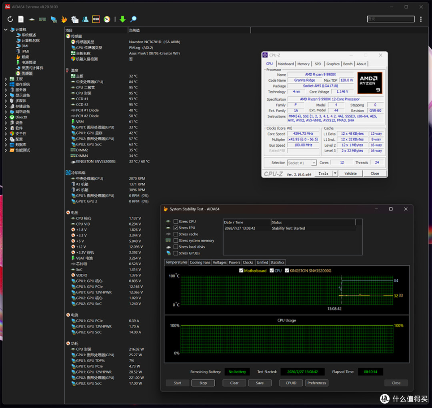
Task: Click Validate in CPU-Z
Action: coord(350,174)
